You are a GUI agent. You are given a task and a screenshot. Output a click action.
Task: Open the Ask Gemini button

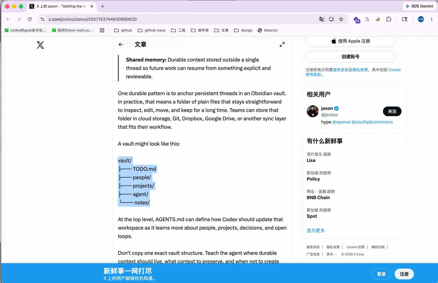coord(419,6)
